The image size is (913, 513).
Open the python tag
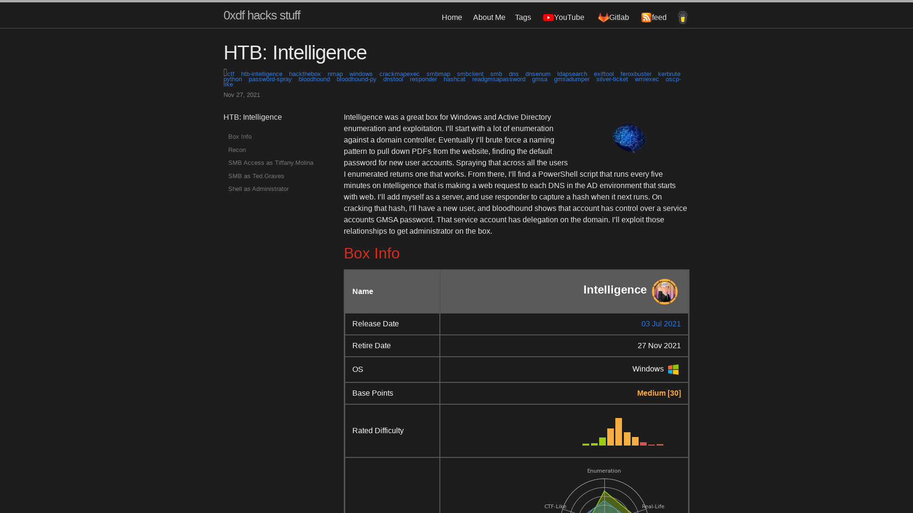point(233,79)
